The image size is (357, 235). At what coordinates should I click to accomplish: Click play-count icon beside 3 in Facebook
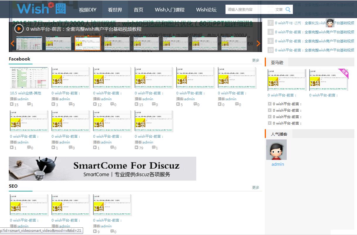53,104
